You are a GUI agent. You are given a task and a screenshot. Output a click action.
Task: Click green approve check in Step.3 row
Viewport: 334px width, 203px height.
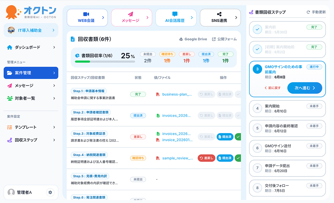click(238, 137)
